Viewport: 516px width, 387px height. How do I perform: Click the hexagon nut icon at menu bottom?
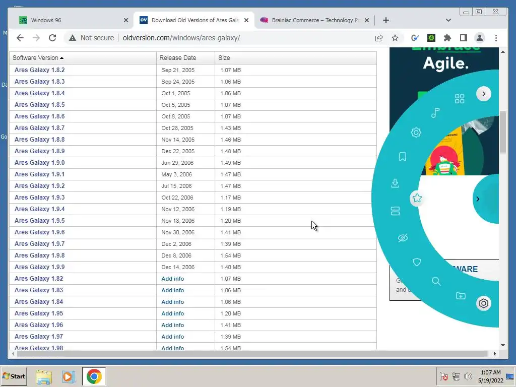coord(483,303)
